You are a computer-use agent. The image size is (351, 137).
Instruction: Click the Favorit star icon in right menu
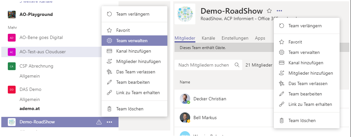[282, 42]
